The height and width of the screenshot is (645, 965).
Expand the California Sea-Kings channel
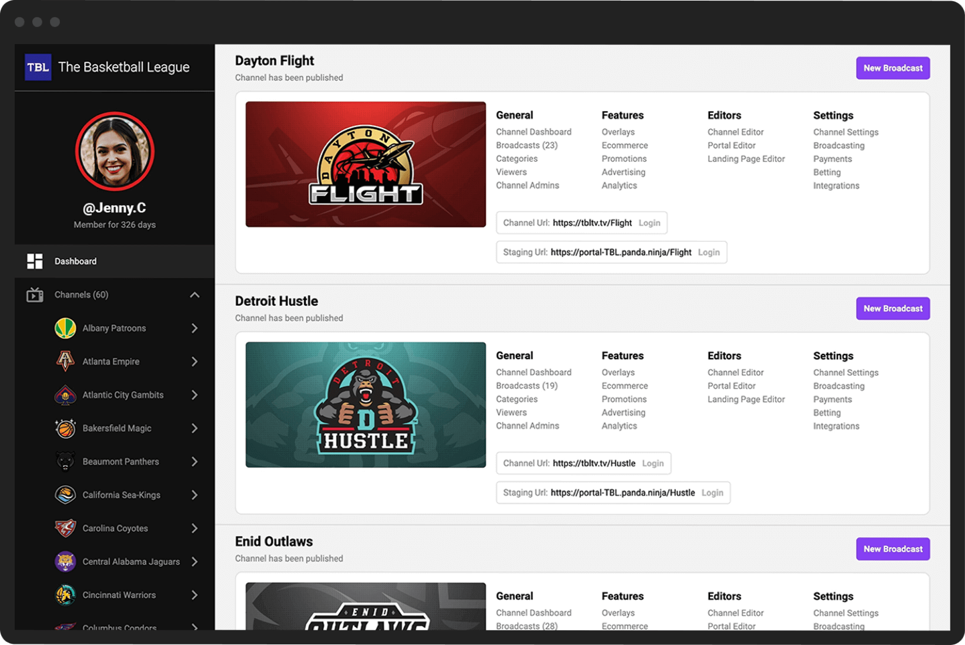click(195, 495)
